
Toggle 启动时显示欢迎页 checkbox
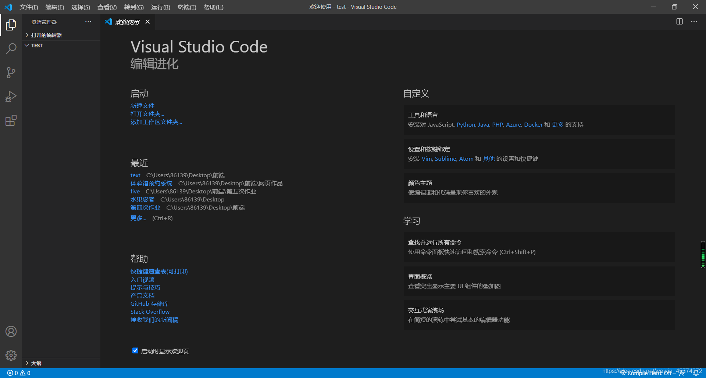coord(135,350)
